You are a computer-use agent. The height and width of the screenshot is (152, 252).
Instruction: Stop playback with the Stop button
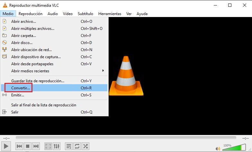point(28,146)
